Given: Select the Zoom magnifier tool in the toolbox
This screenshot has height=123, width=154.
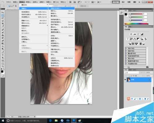Looking at the screenshot, I should (x=3, y=66).
